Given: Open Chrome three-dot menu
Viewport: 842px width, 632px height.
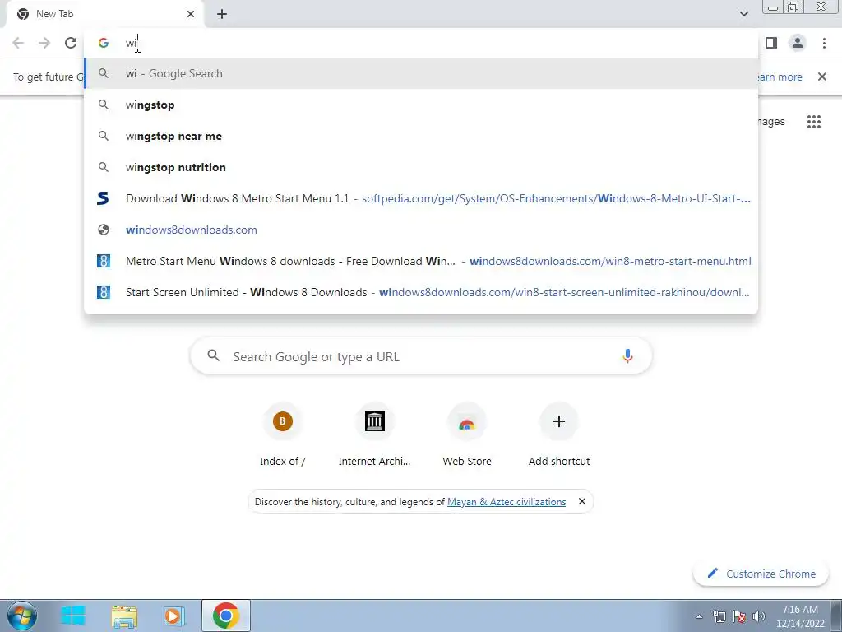Looking at the screenshot, I should click(824, 43).
